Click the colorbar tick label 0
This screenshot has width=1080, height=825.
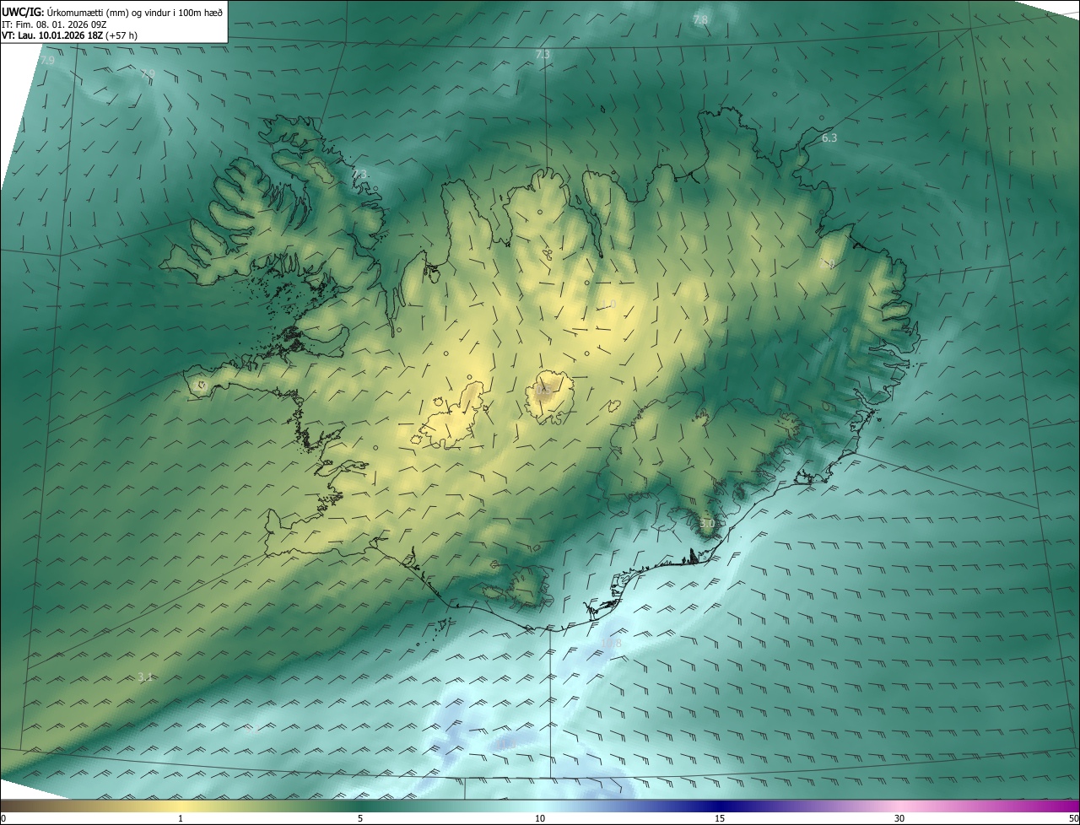[x=3, y=818]
